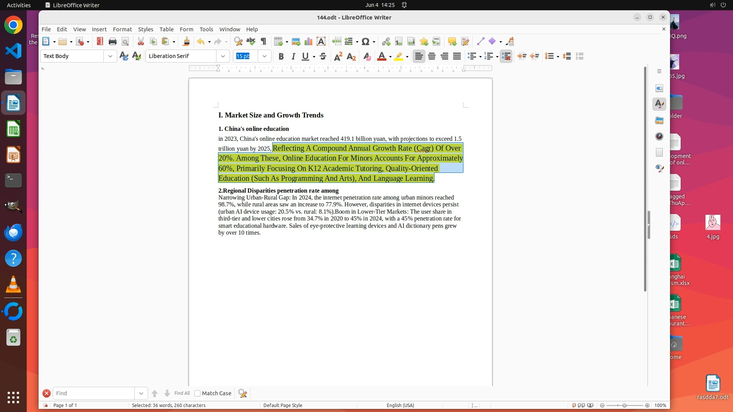
Task: Expand the Liberation Serif font name dropdown
Action: point(223,56)
